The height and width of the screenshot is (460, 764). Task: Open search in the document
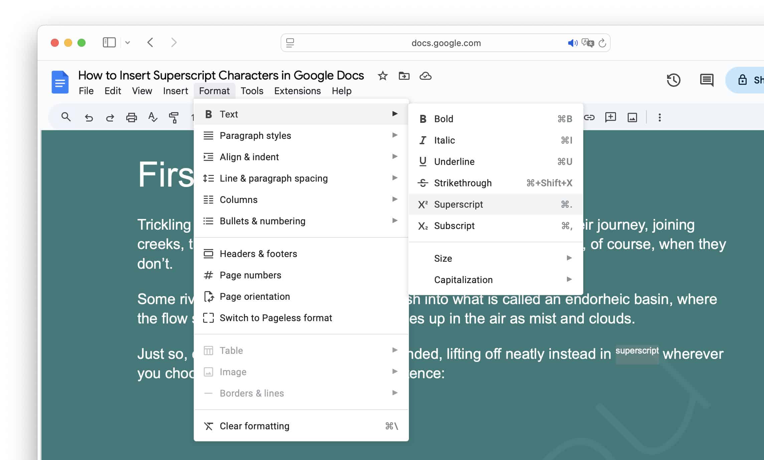point(65,117)
